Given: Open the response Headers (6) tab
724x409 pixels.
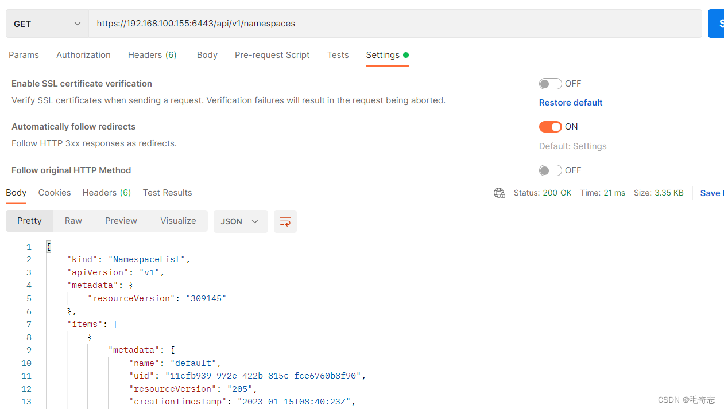Looking at the screenshot, I should click(x=106, y=193).
